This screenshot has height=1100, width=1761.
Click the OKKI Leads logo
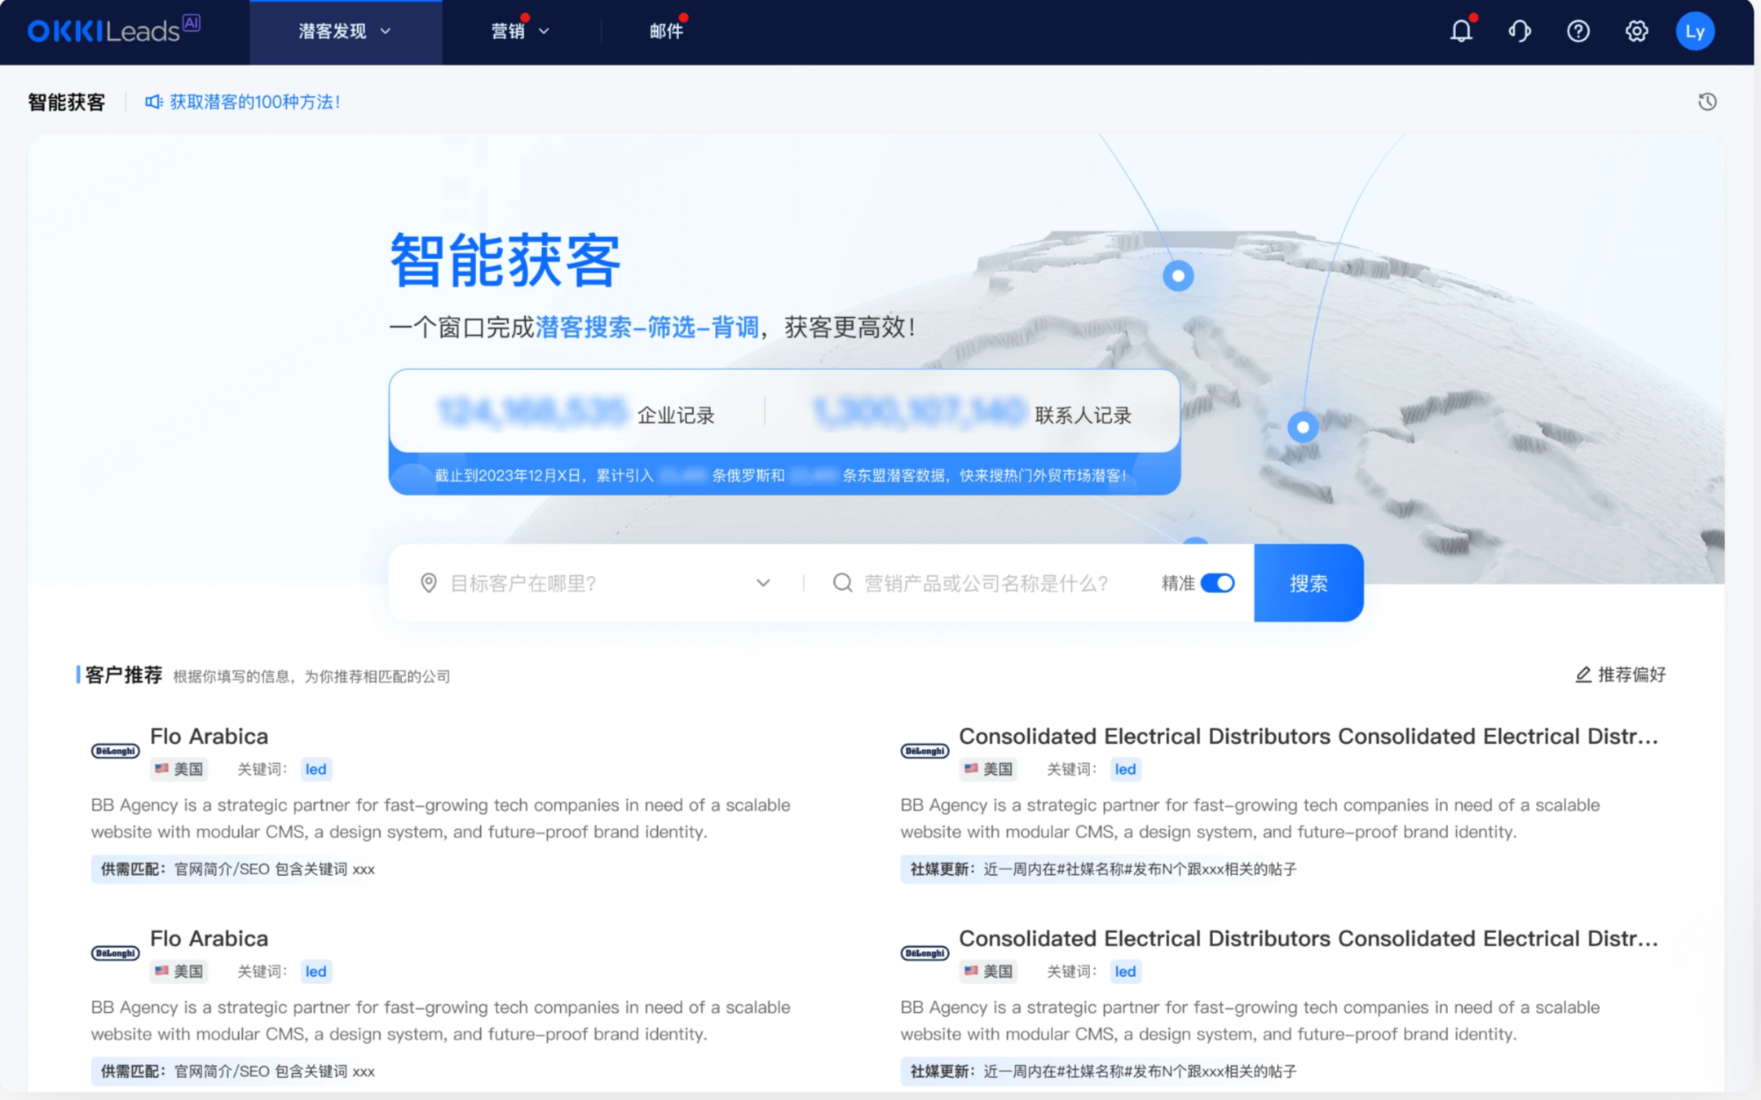click(113, 30)
